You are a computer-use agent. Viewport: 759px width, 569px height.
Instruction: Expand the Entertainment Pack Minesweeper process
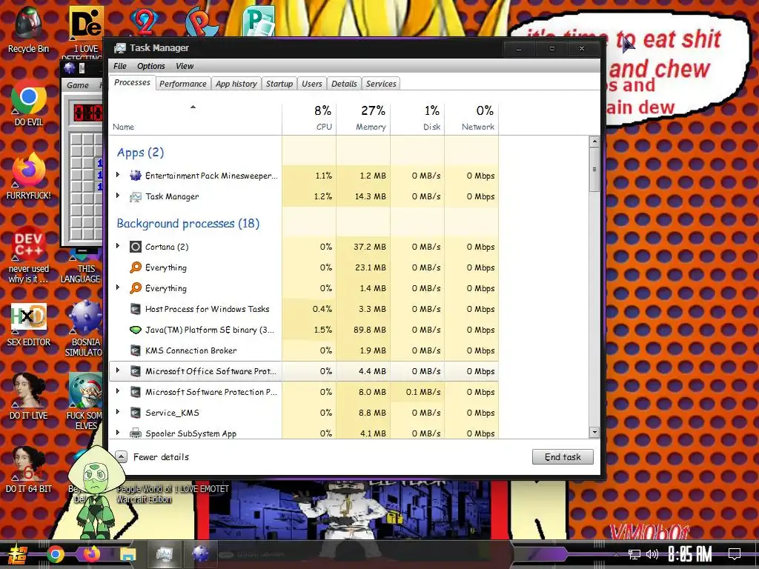pos(118,175)
